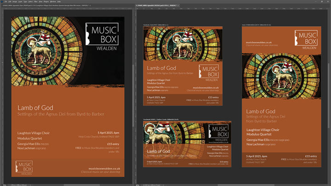Click the horizontal scrollbar of the socials document
Screen dimensions: 331x186
[x=245, y=185]
